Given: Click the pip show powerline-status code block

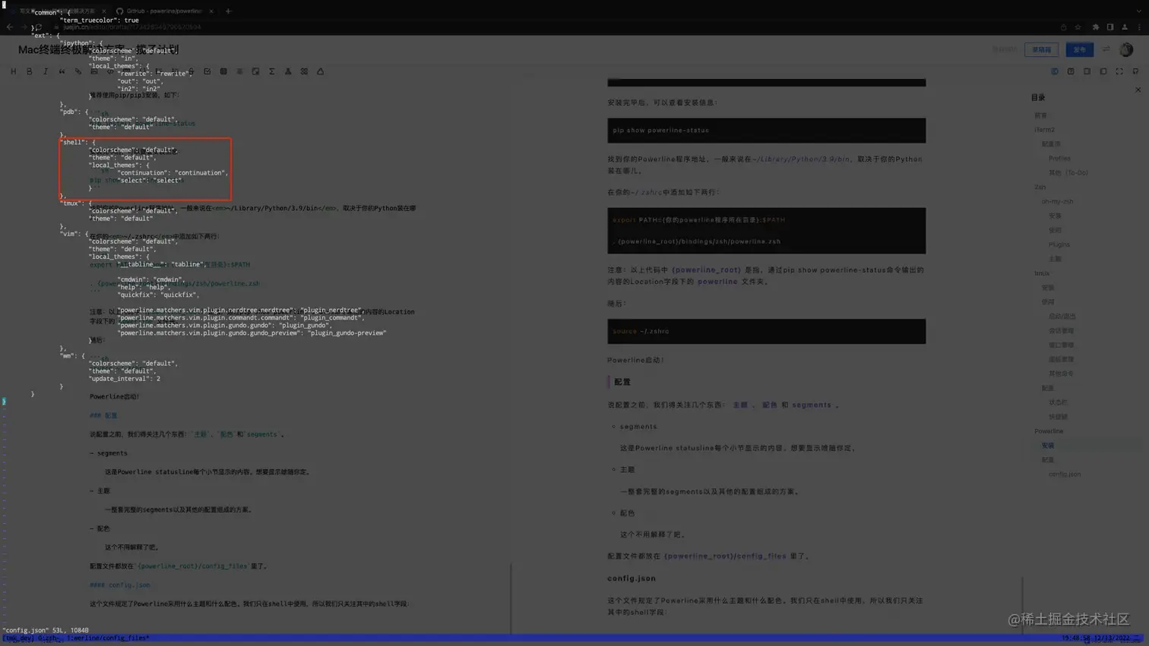Looking at the screenshot, I should coord(766,131).
